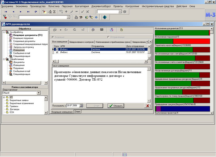Click the hammer tools icon
Viewport: 216px width, 157px height.
coord(81,17)
